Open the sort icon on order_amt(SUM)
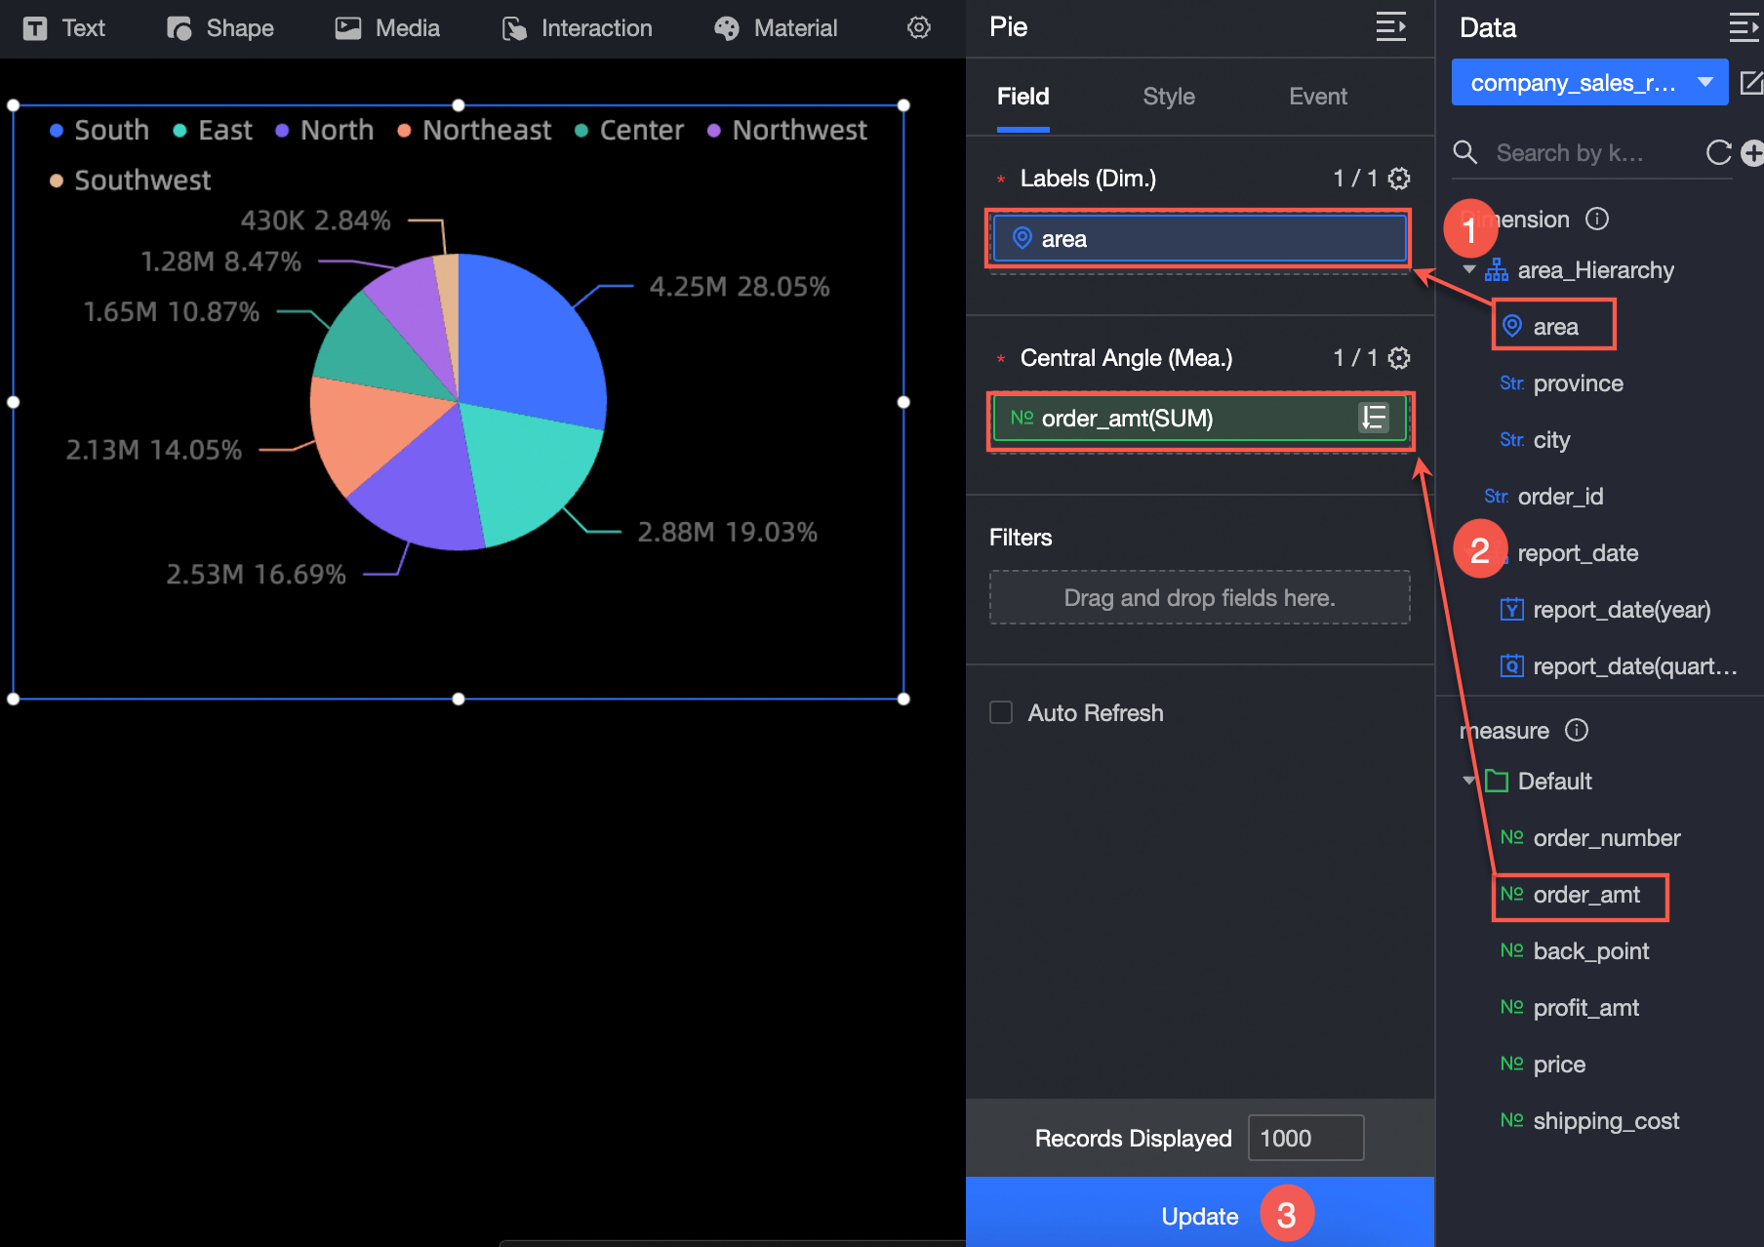 1374,419
